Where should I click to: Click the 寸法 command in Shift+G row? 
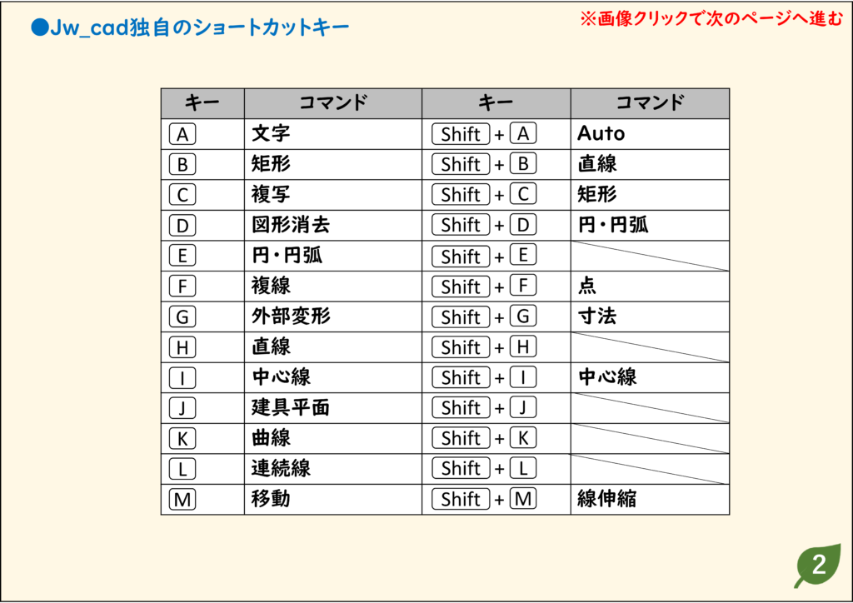click(596, 316)
